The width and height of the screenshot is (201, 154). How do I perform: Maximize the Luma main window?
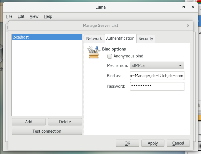tap(184, 7)
